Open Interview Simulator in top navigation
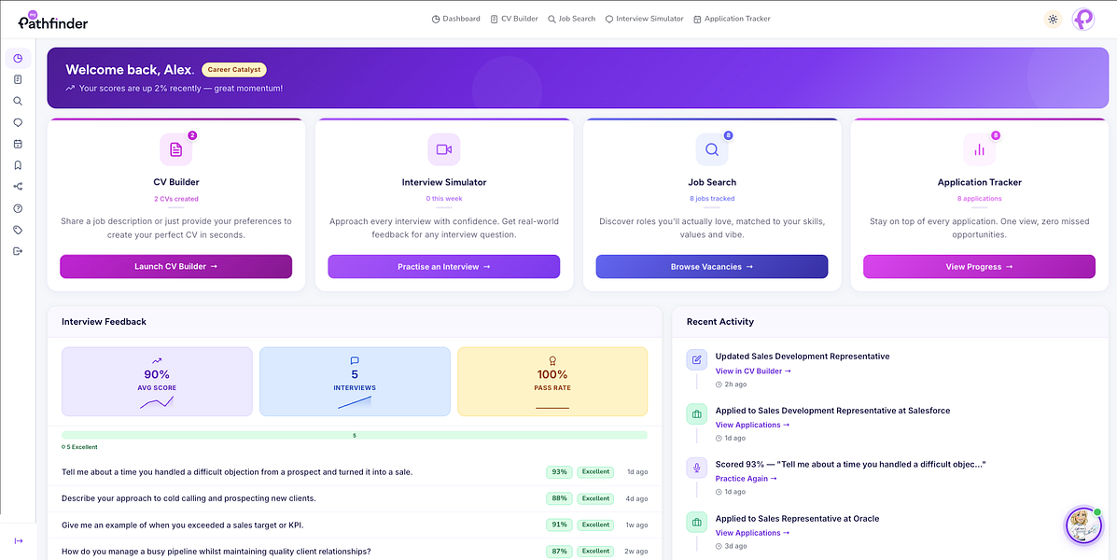 (644, 19)
